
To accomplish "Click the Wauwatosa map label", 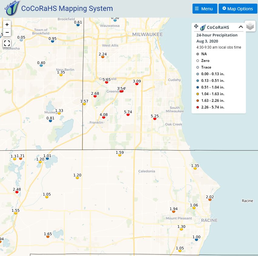I will click(110, 26).
